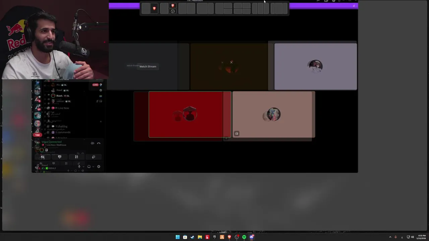Pick the OBS bottom-right zone in second snap layout
The height and width of the screenshot is (241, 429).
click(x=173, y=11)
